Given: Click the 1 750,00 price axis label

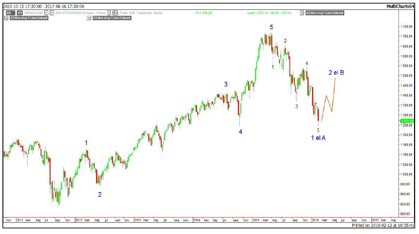Looking at the screenshot, I should 406,26.
